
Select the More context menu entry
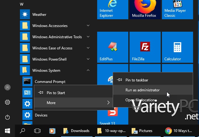73,103
